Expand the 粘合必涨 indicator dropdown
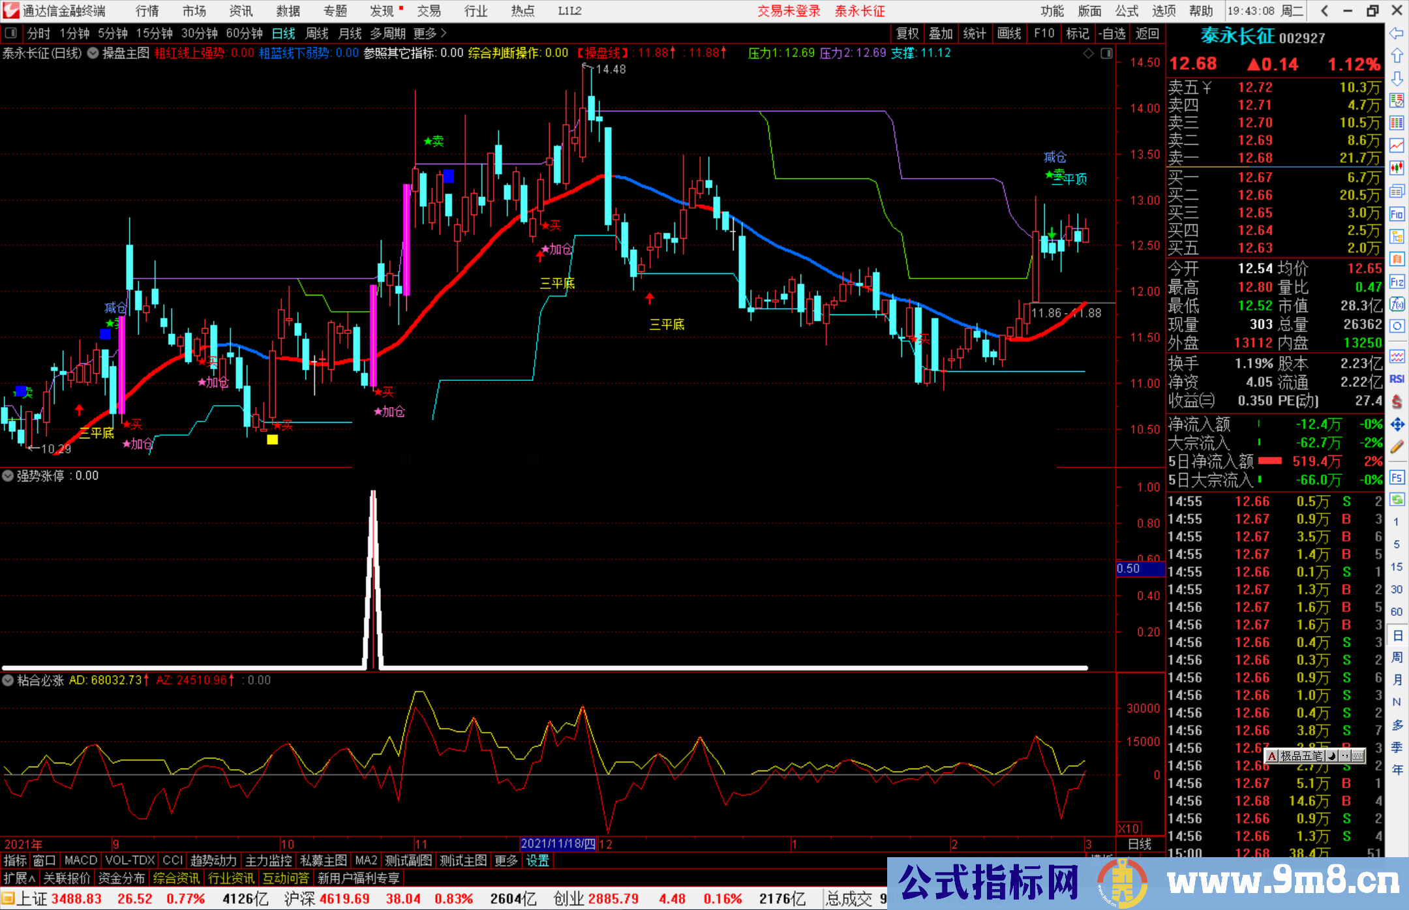 [8, 680]
